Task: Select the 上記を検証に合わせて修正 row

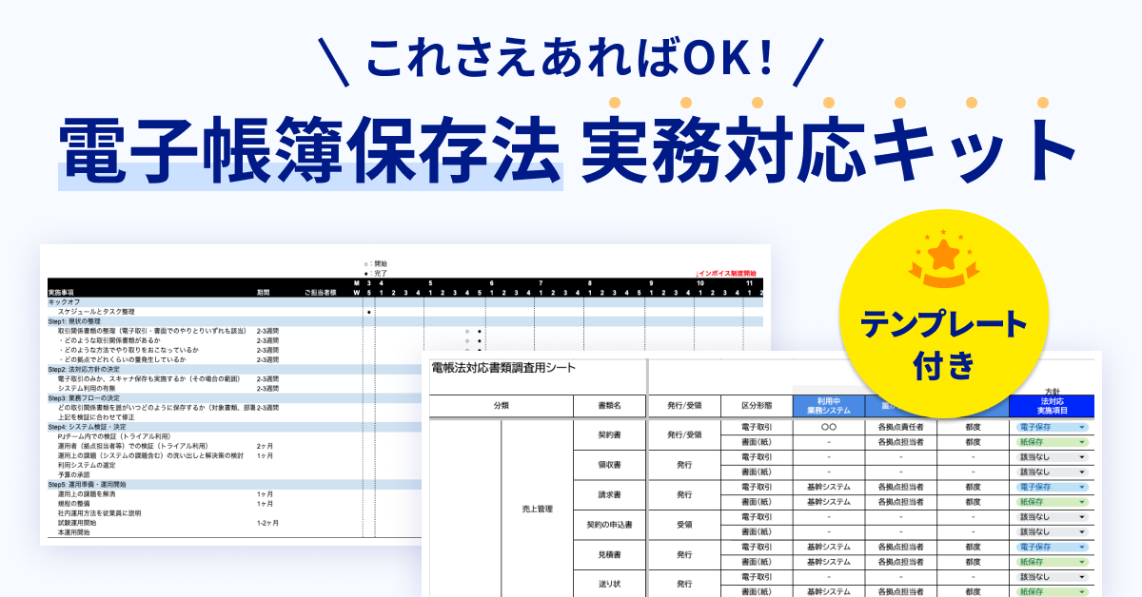Action: coord(235,417)
